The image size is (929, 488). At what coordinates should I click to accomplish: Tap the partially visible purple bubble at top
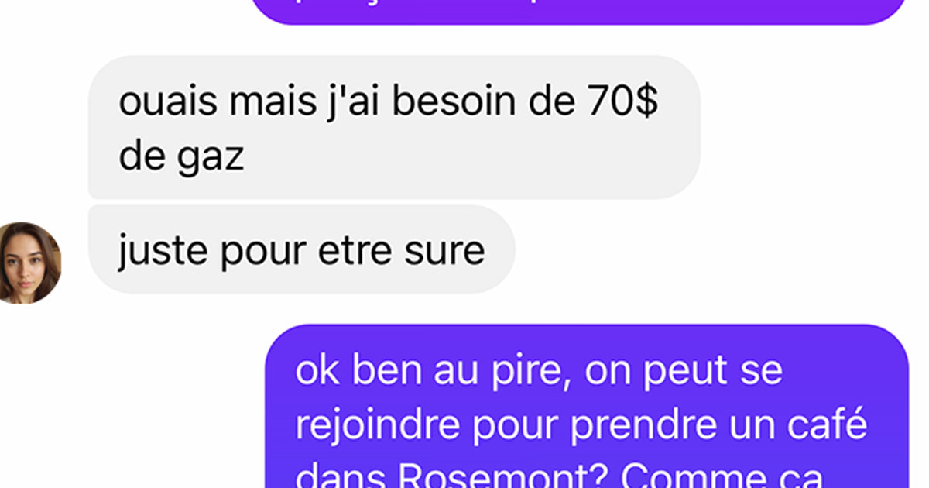579,12
